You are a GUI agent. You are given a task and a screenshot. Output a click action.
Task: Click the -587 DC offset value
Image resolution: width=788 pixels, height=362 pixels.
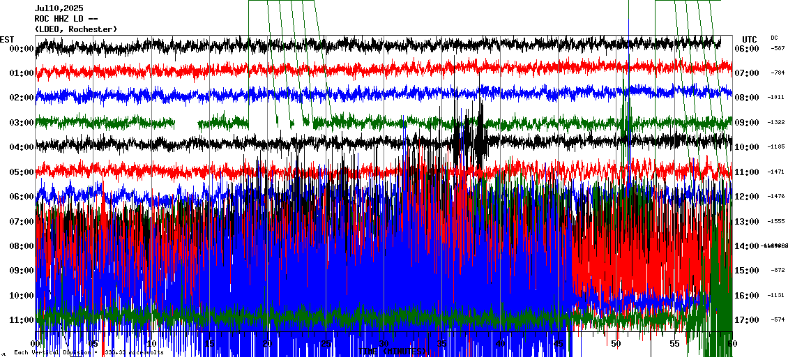(778, 49)
